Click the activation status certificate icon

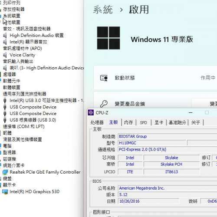pyautogui.click(x=104, y=78)
